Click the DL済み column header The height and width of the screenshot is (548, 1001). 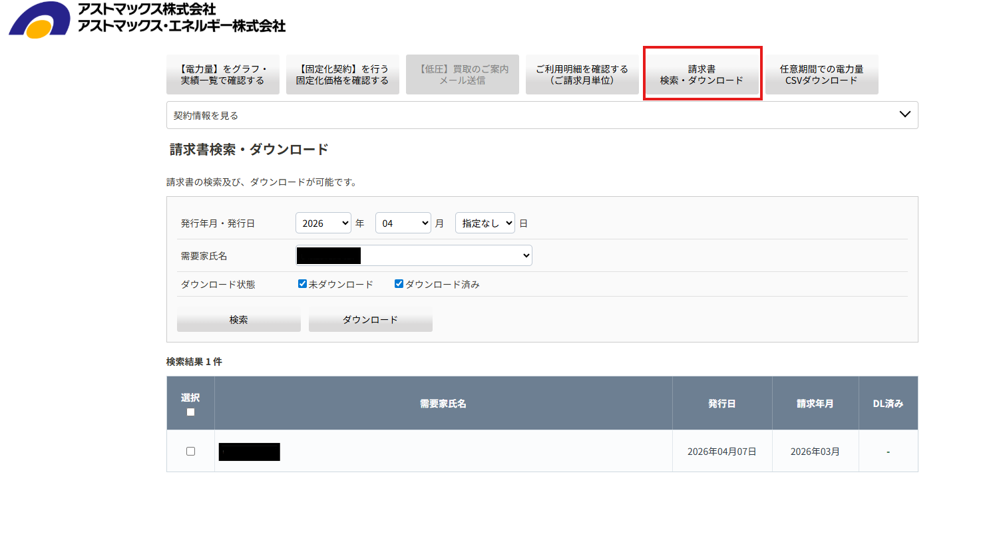click(x=889, y=404)
